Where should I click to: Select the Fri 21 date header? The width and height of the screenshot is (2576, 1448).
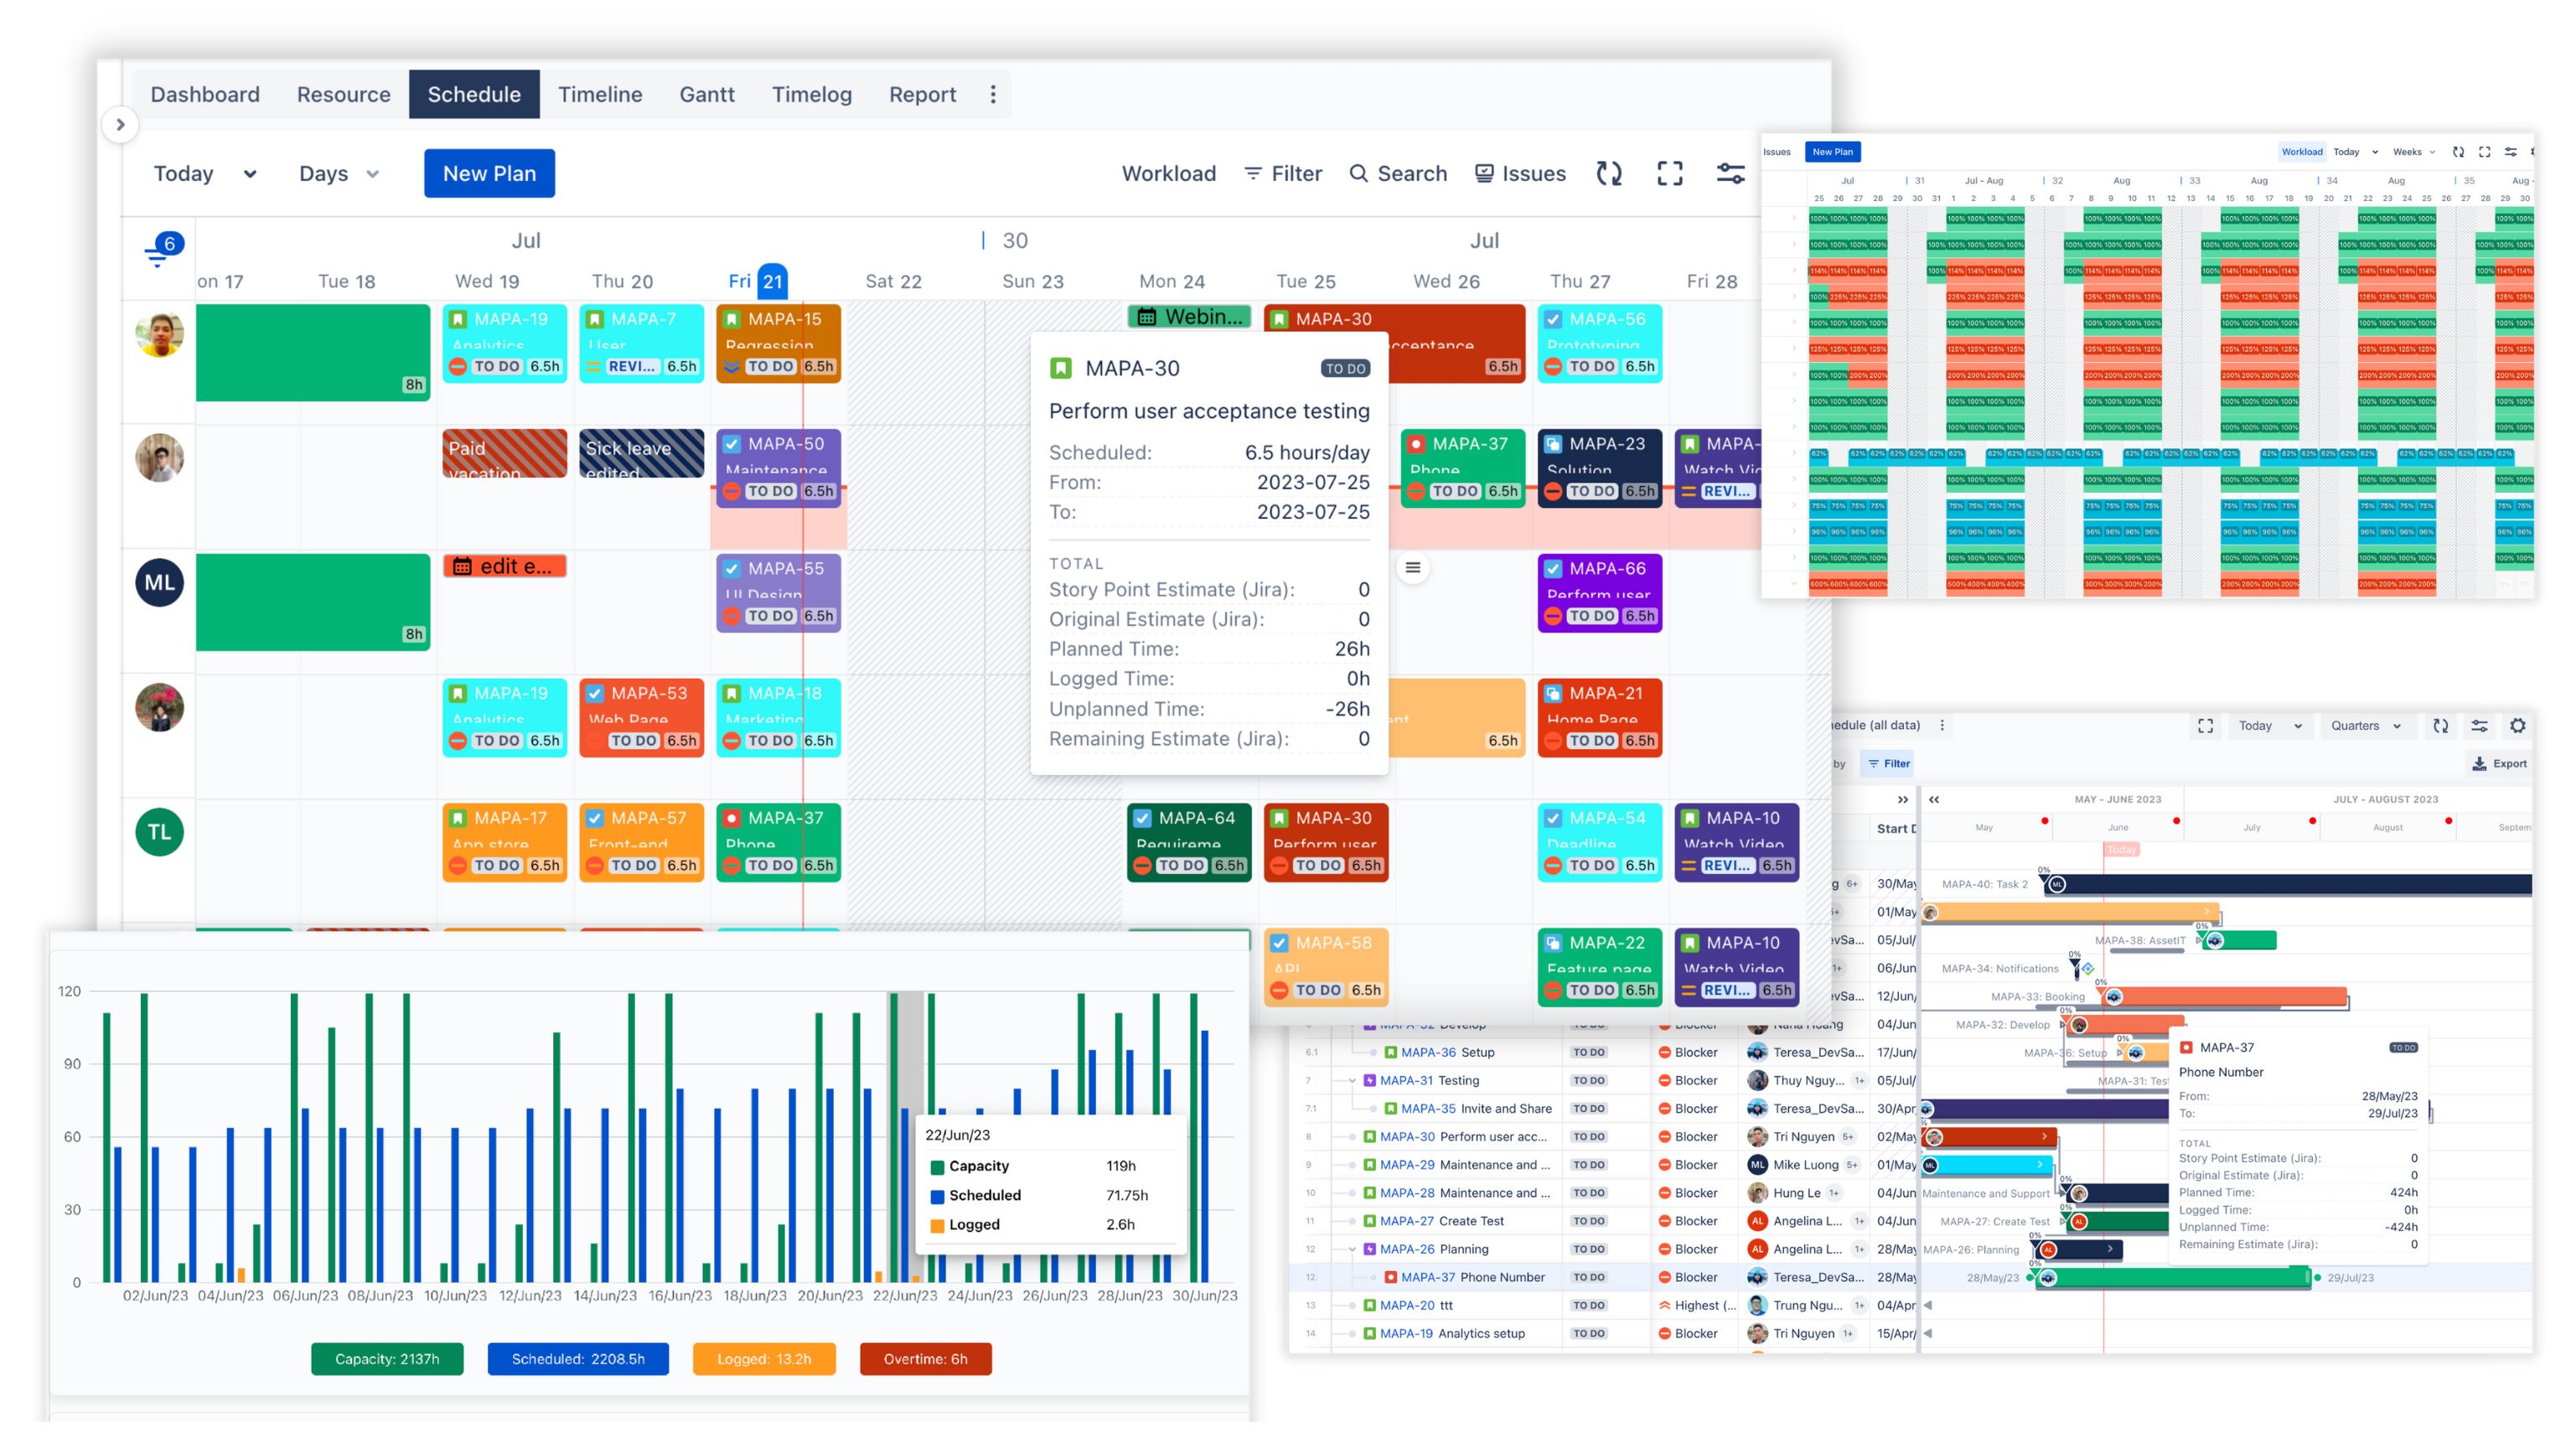(x=758, y=281)
